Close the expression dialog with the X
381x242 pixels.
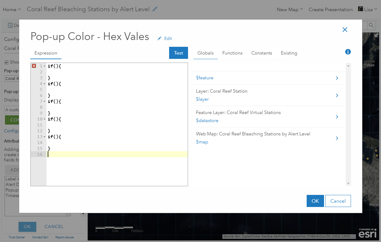[x=345, y=30]
